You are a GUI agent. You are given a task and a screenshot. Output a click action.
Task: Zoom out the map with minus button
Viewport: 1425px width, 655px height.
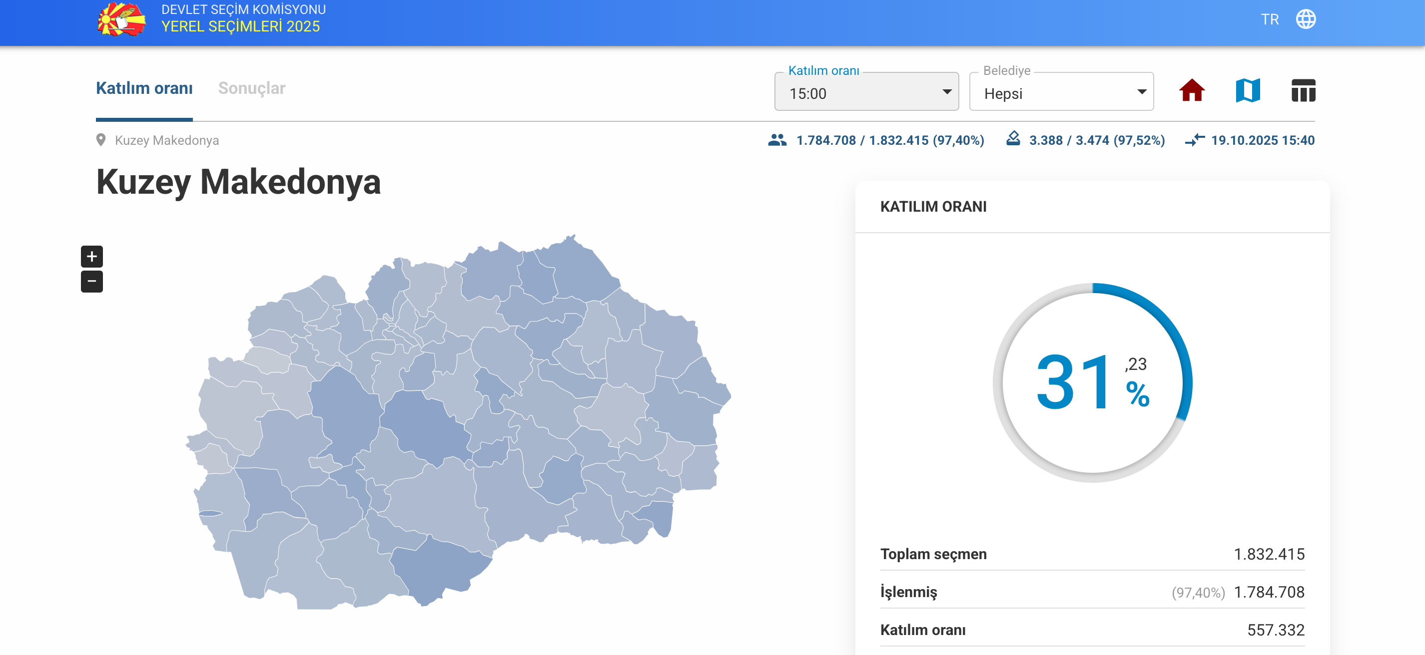coord(92,282)
